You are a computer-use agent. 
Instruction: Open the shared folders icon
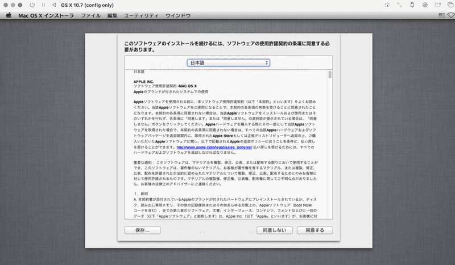tap(437, 5)
